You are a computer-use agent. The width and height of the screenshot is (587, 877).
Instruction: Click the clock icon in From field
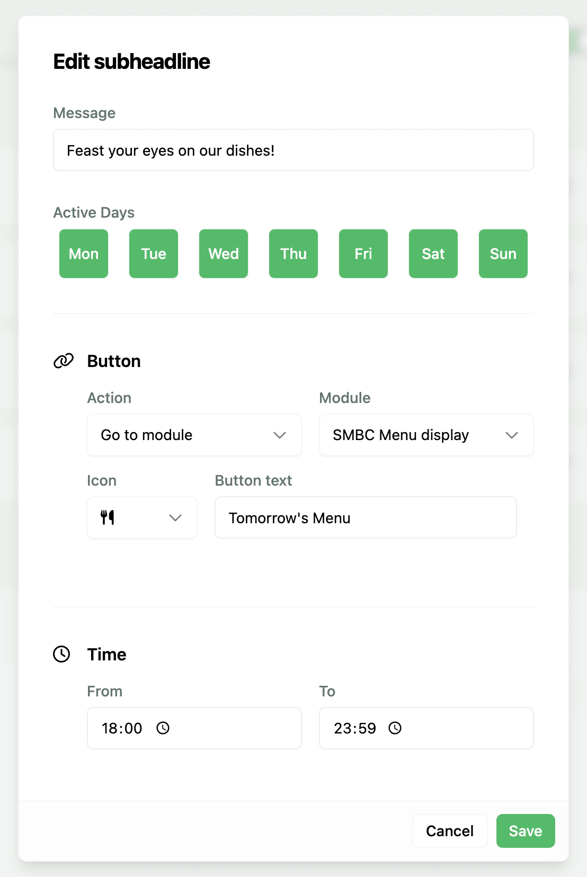pos(163,728)
